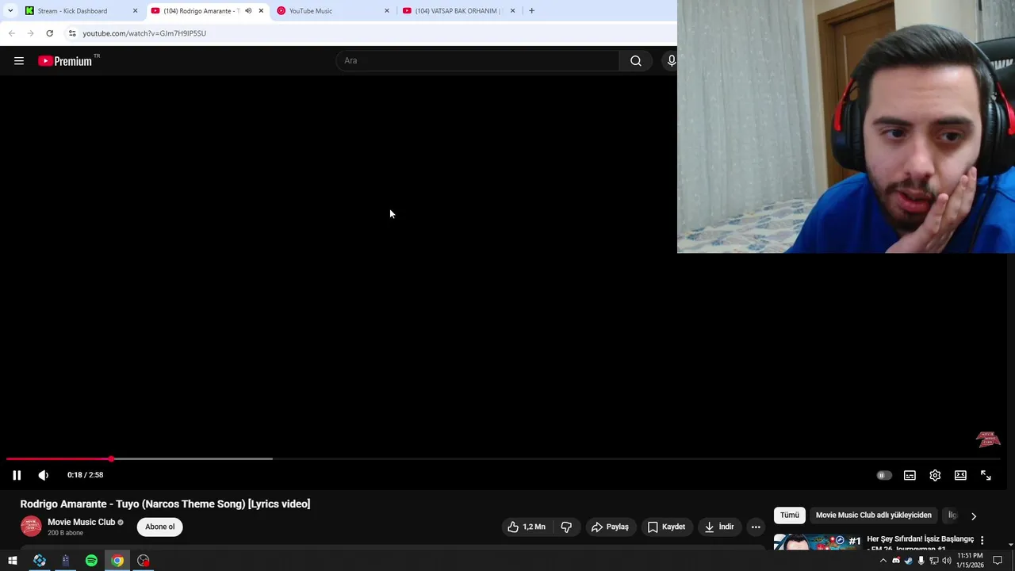Open options for Her Şey Sıfırdan video
Image resolution: width=1015 pixels, height=571 pixels.
click(982, 540)
